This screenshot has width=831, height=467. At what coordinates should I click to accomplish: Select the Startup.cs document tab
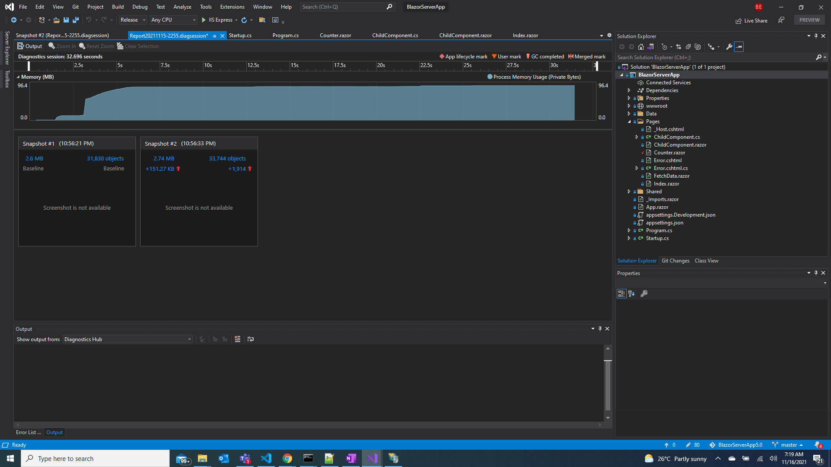(241, 35)
